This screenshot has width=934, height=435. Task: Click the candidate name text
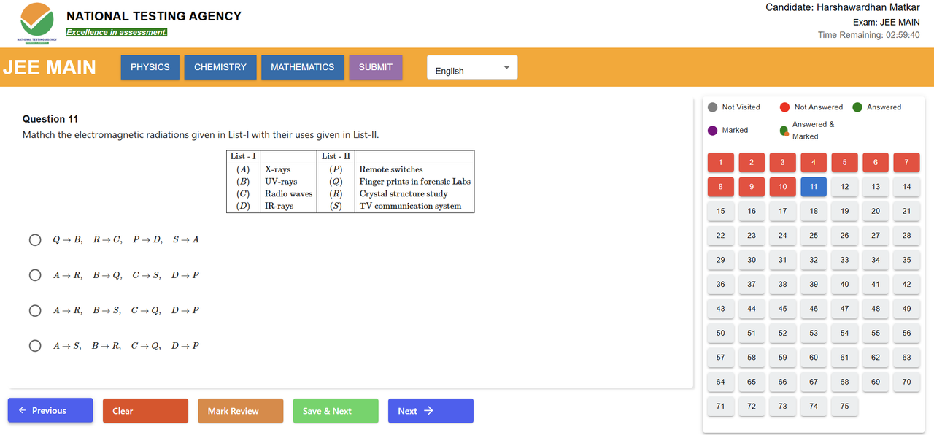click(x=843, y=7)
